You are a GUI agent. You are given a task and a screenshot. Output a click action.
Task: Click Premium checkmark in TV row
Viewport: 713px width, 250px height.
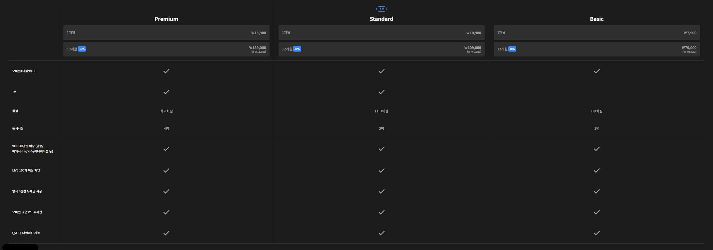point(166,92)
